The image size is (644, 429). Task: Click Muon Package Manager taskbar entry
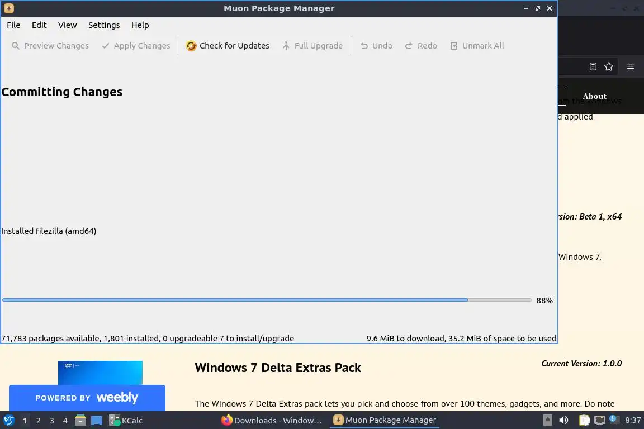pos(385,420)
